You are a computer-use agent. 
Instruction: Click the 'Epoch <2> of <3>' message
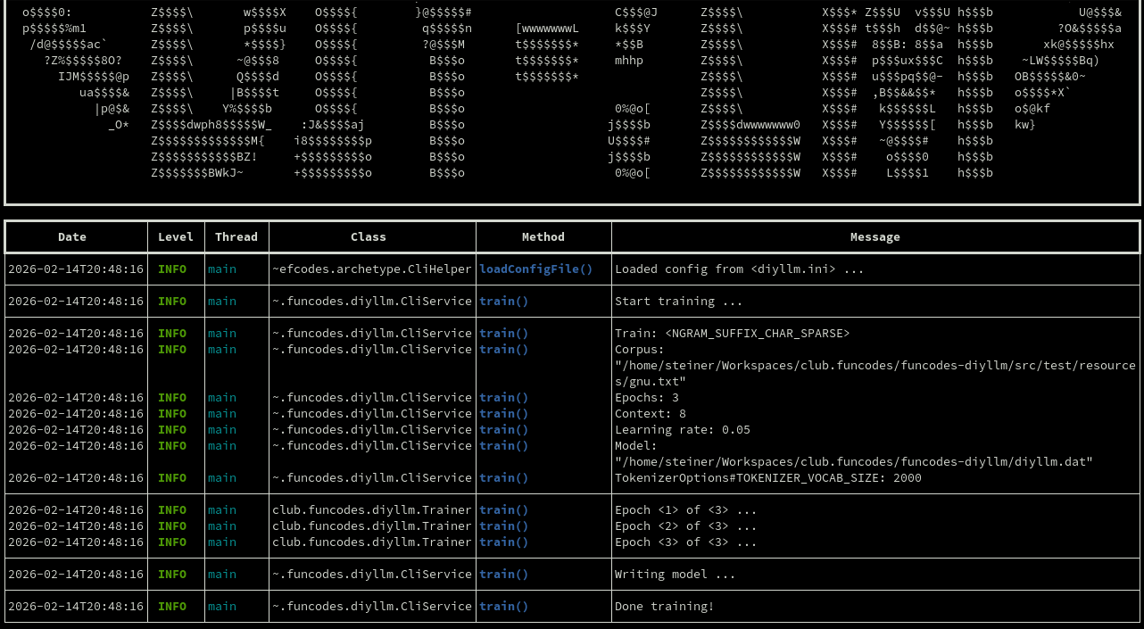coord(685,526)
